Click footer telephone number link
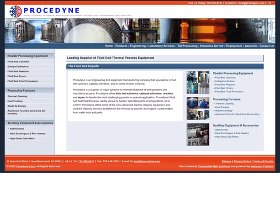The height and width of the screenshot is (210, 280). pos(86,162)
